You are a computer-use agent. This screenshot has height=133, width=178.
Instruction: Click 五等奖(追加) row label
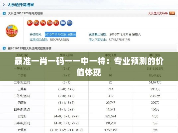[x=22, y=123]
